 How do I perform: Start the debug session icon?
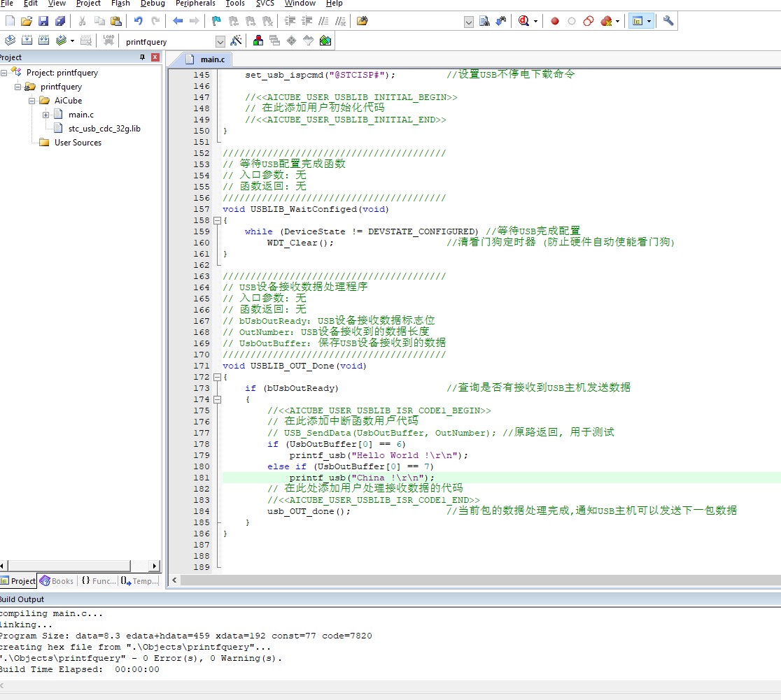point(524,21)
